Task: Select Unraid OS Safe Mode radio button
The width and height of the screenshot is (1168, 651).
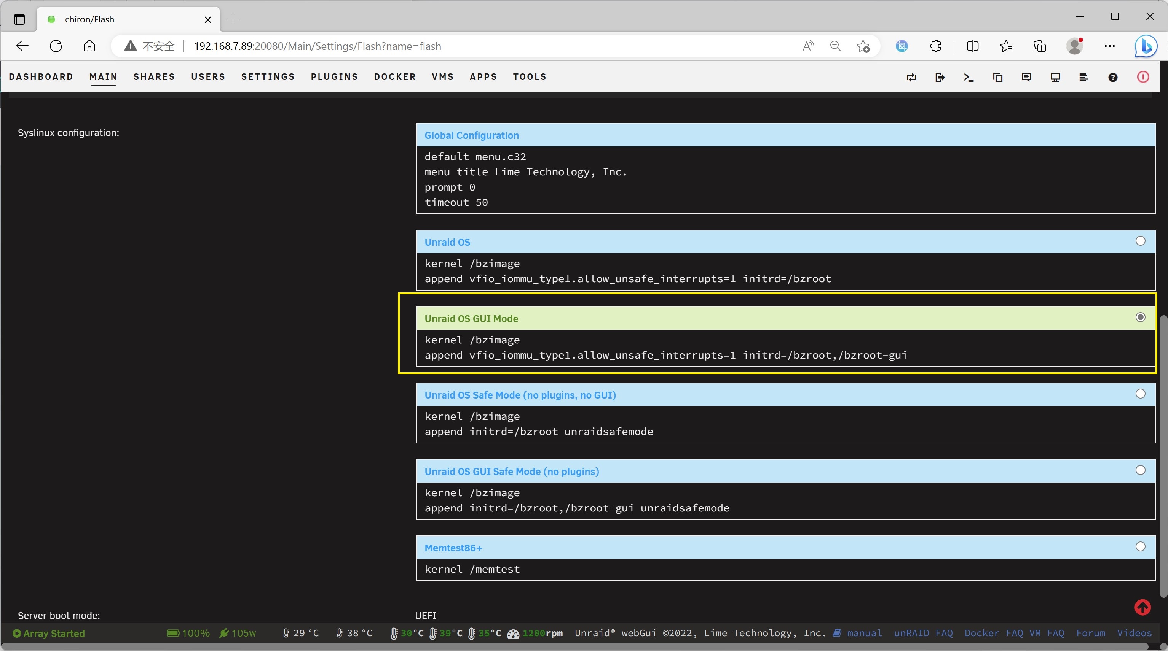Action: pyautogui.click(x=1140, y=394)
